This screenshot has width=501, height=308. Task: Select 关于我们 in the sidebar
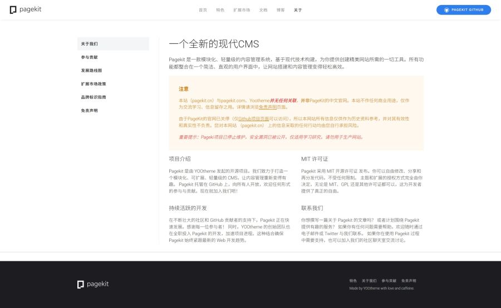tap(89, 44)
